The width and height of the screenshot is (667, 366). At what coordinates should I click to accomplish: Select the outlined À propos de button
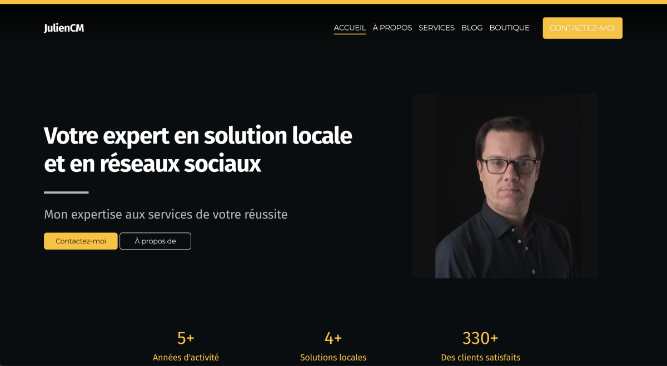pyautogui.click(x=155, y=241)
